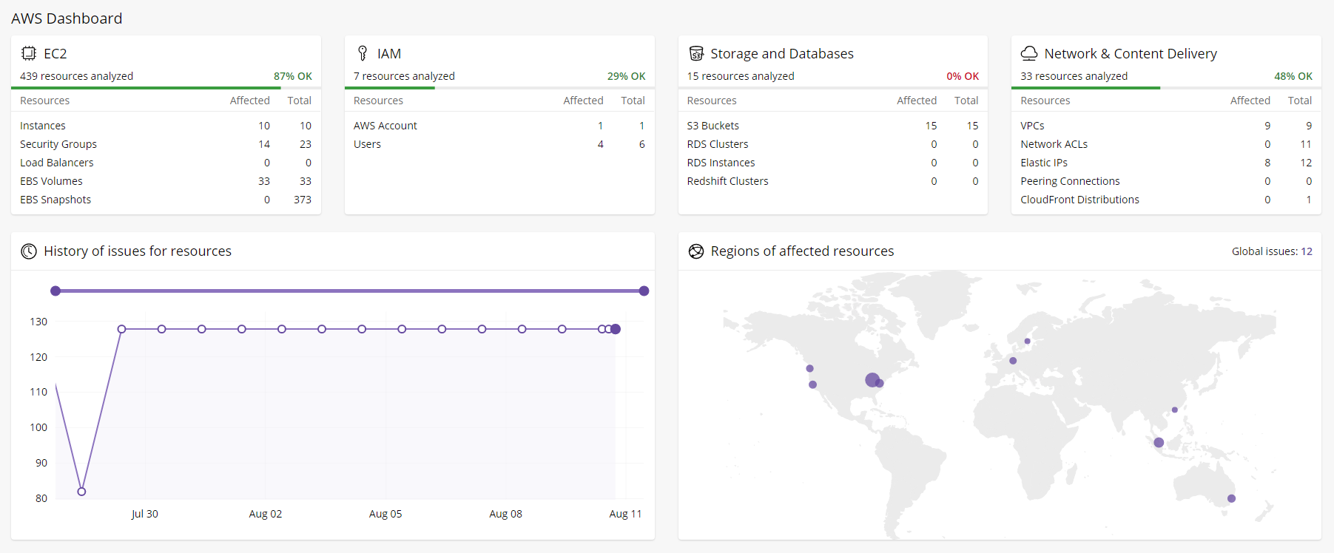This screenshot has width=1334, height=553.
Task: Click the History of issues clock icon
Action: click(29, 251)
